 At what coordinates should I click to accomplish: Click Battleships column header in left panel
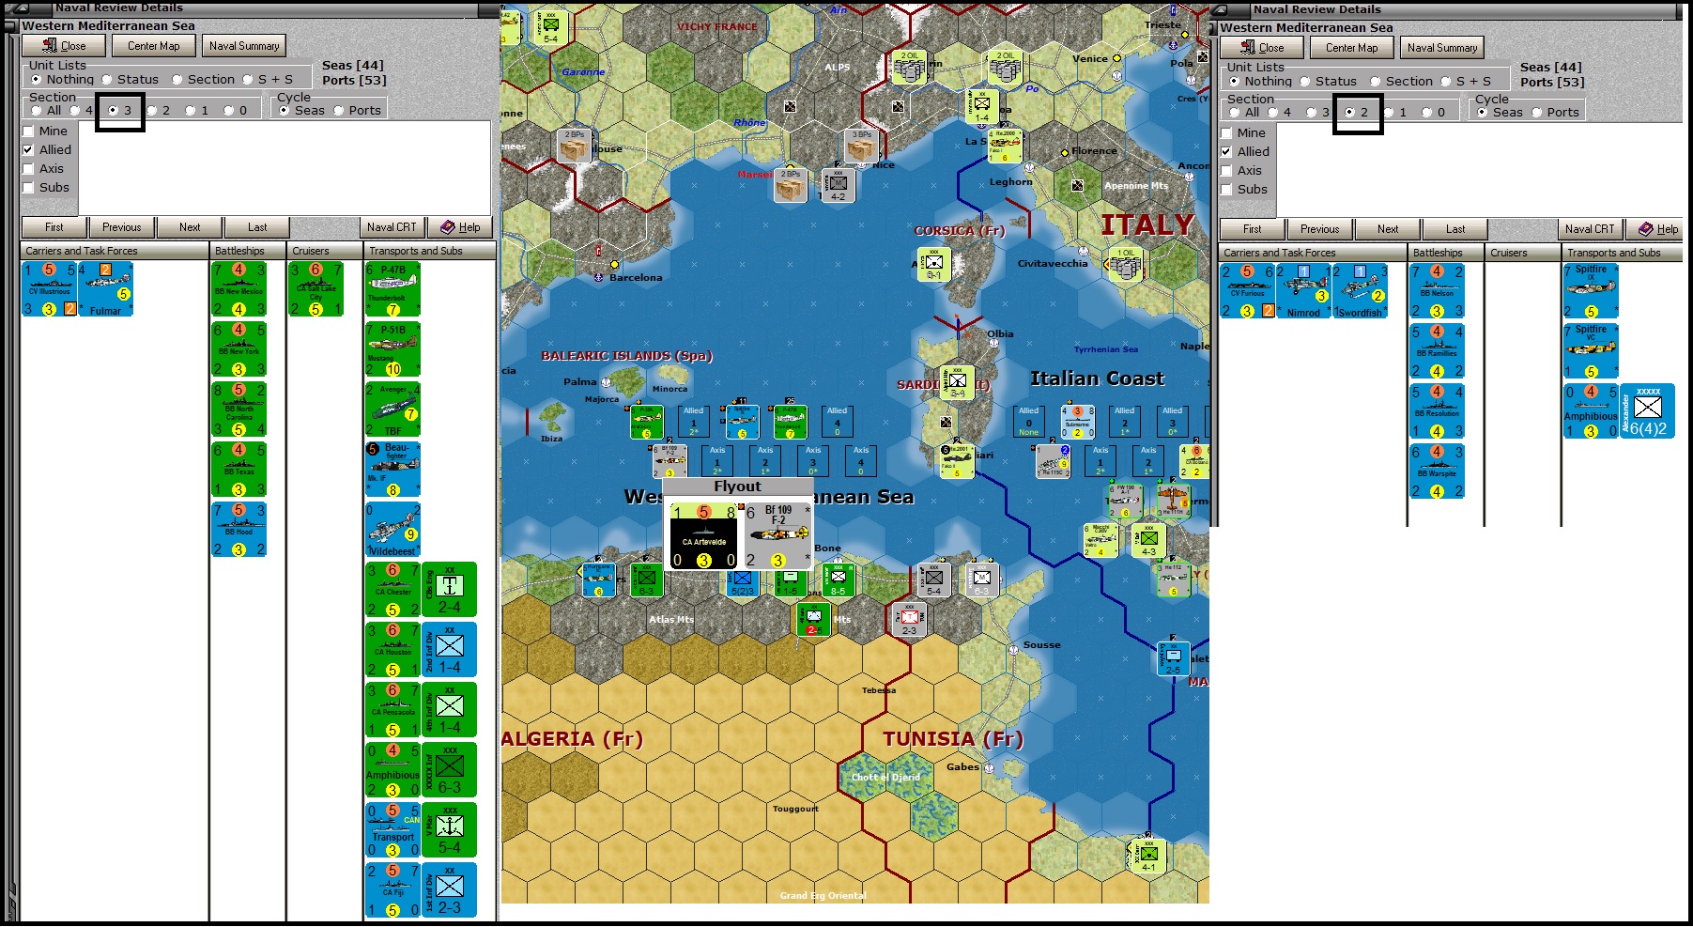(x=247, y=251)
